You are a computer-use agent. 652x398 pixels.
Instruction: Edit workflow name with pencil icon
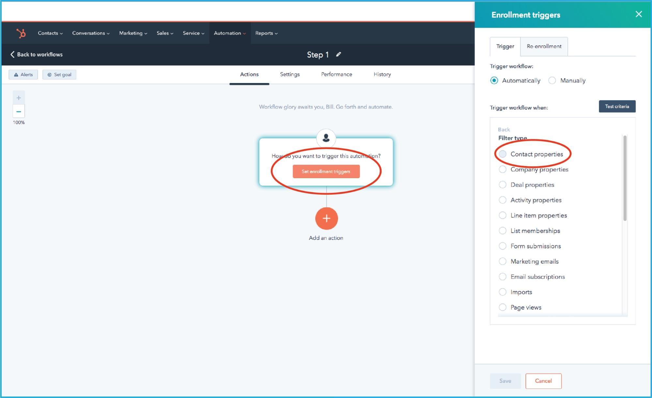pos(339,54)
